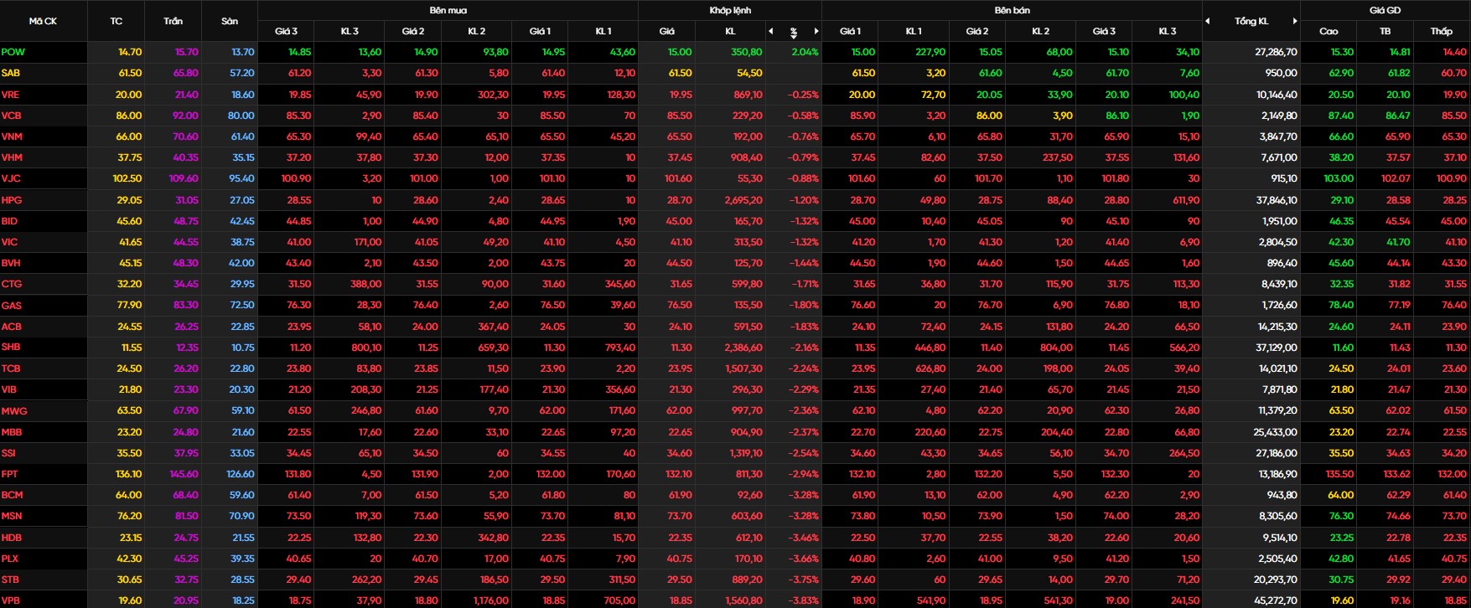This screenshot has width=1471, height=608.
Task: Open the SAB stock symbol
Action: pos(11,73)
